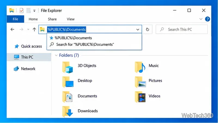Maximize the File Explorer window

(x=189, y=10)
